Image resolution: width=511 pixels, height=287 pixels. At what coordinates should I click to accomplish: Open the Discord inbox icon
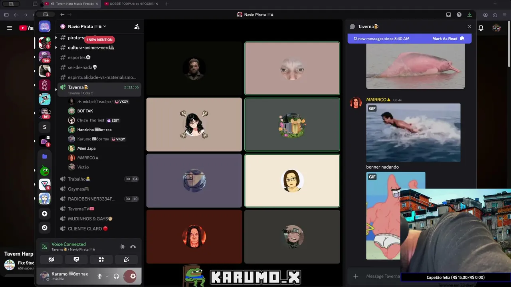(x=448, y=15)
